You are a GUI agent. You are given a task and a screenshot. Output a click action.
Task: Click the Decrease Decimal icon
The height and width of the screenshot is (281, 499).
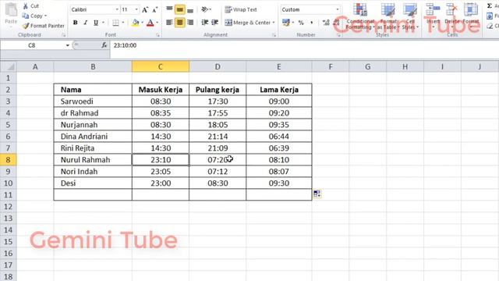tap(336, 23)
